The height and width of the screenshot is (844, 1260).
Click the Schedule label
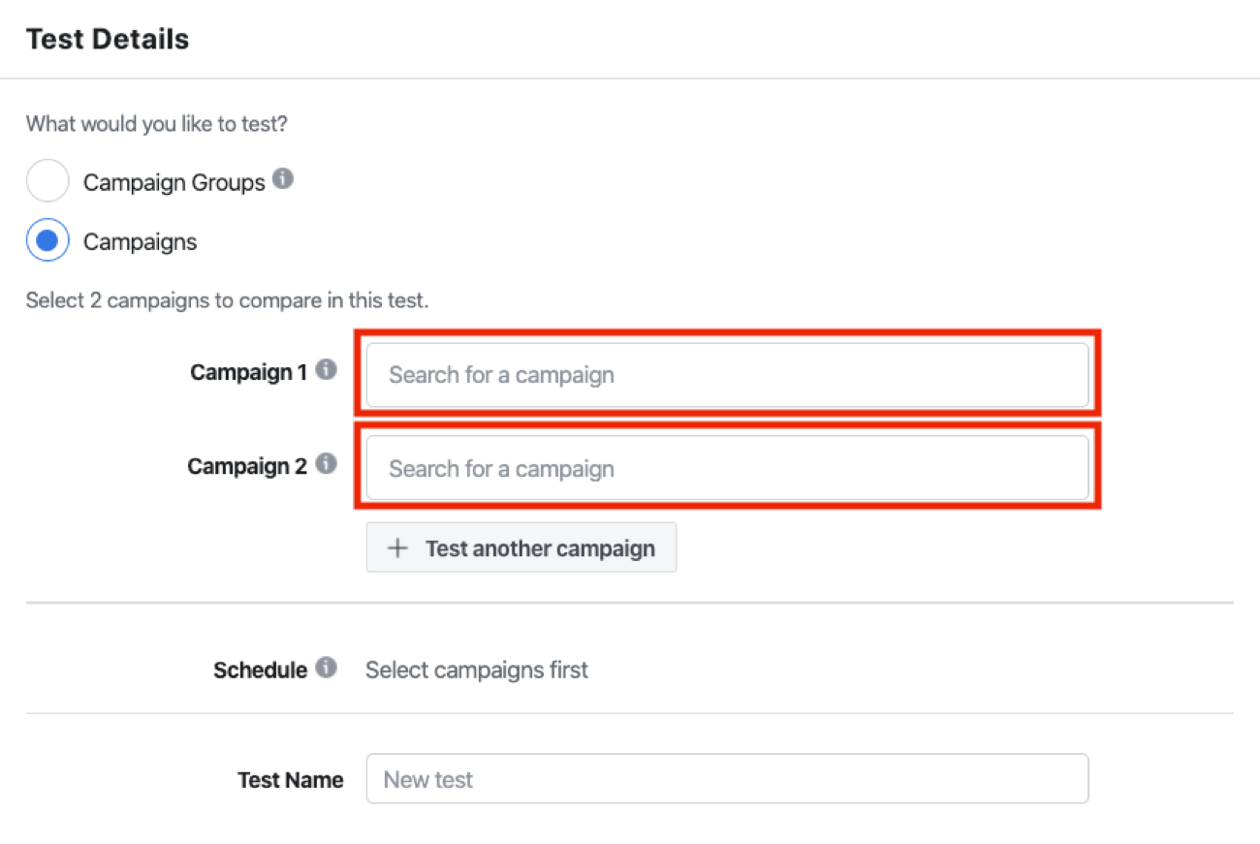coord(258,669)
